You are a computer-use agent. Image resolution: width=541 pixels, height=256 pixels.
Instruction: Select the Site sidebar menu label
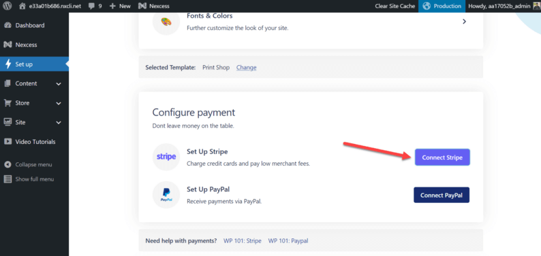[20, 122]
